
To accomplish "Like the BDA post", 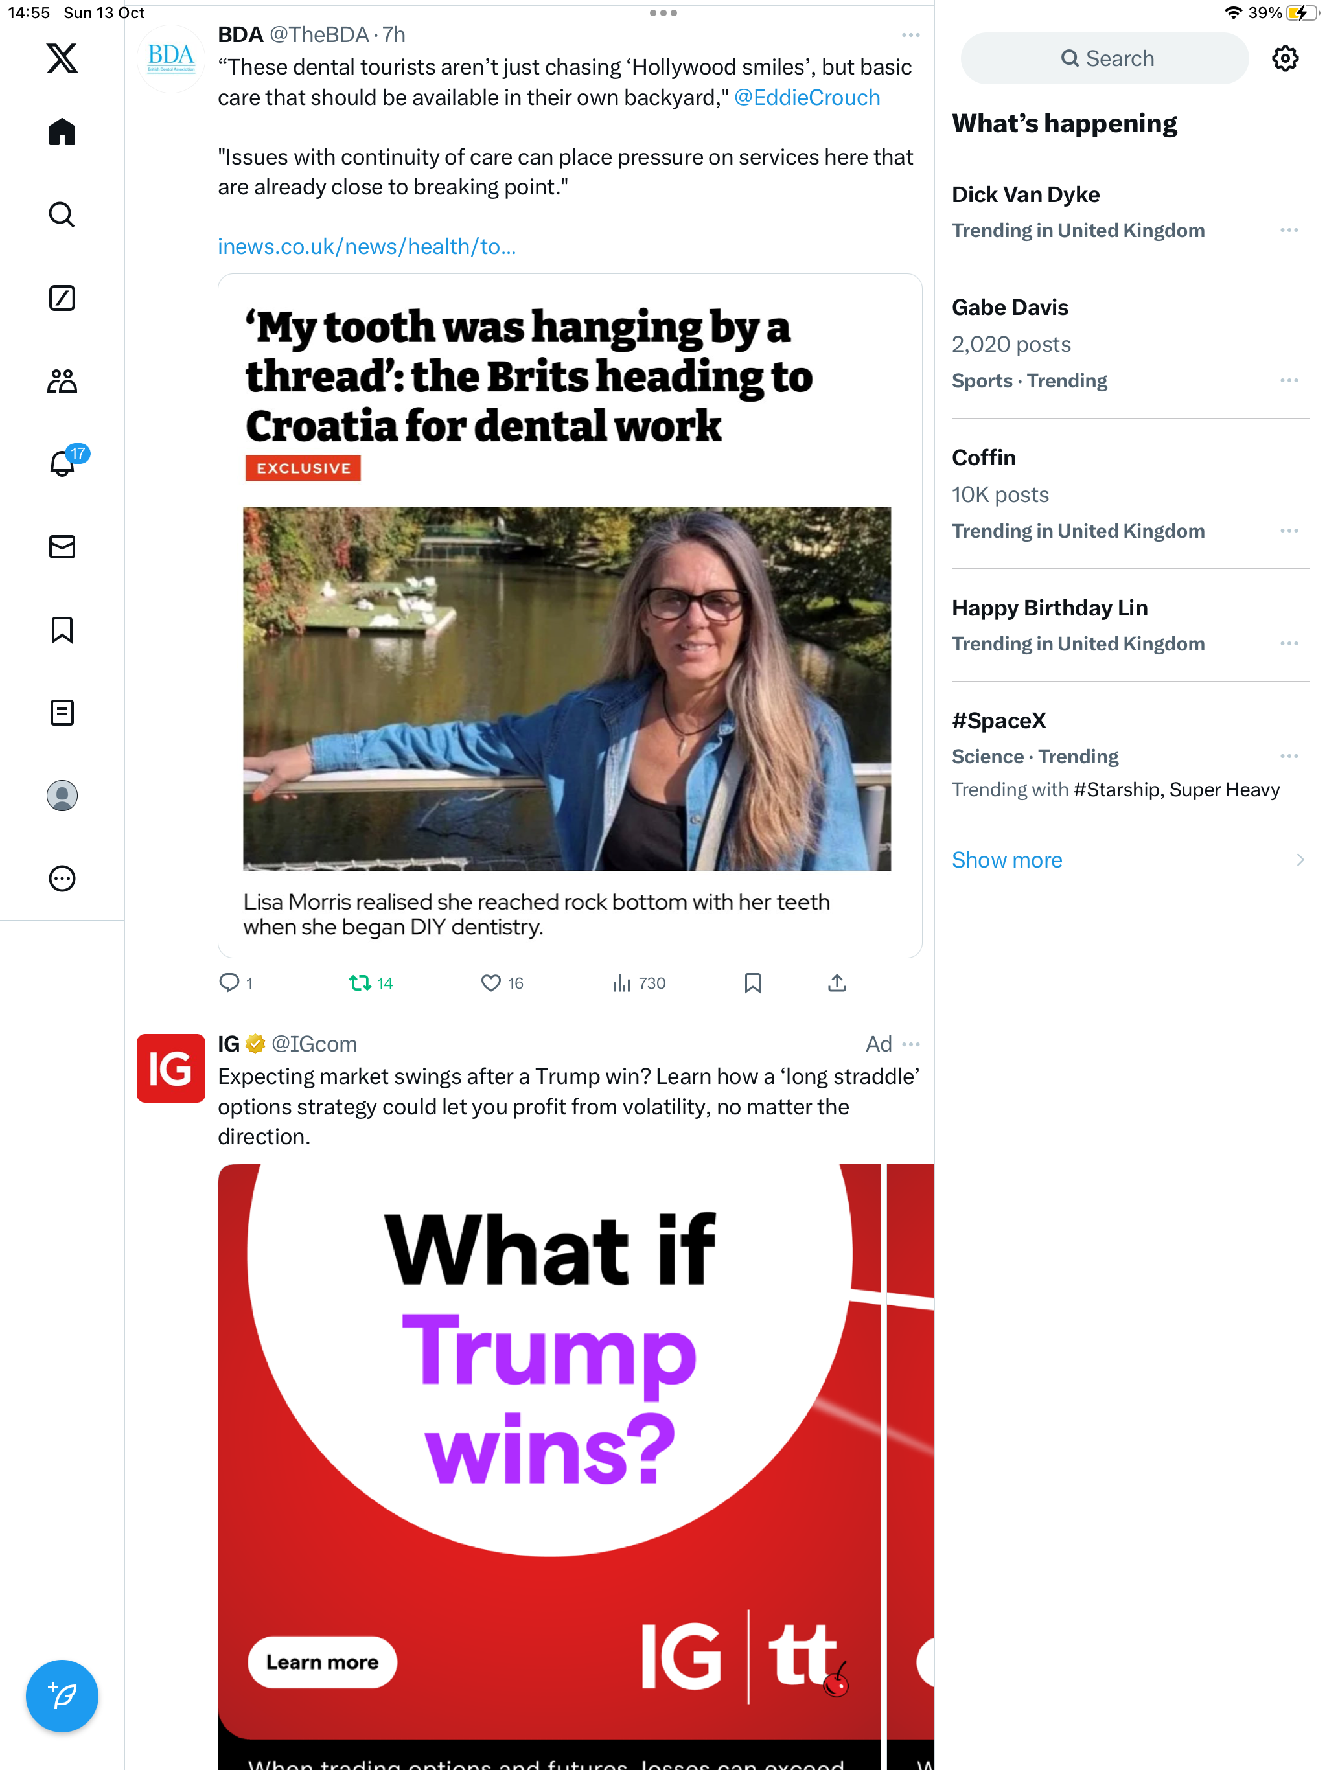I will point(502,983).
